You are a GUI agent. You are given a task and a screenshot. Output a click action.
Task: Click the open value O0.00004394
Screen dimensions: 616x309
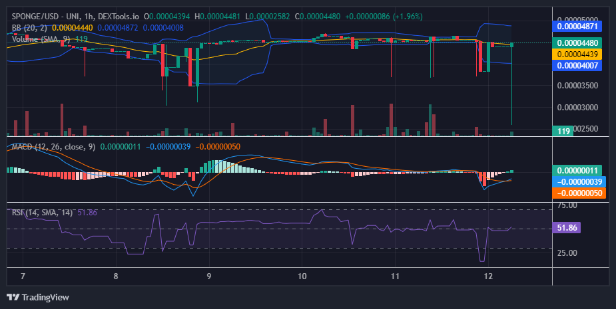(x=166, y=17)
